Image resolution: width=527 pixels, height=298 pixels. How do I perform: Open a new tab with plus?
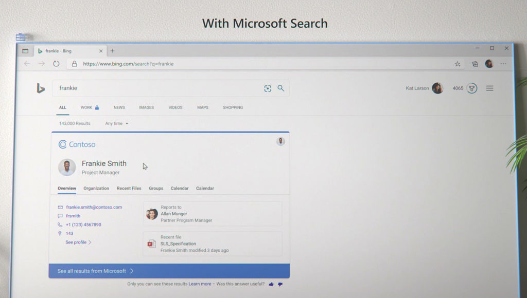[x=113, y=51]
